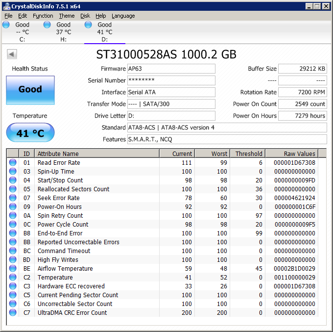The height and width of the screenshot is (332, 333).
Task: Click status orb for Airflow Temperature
Action: tap(13, 268)
